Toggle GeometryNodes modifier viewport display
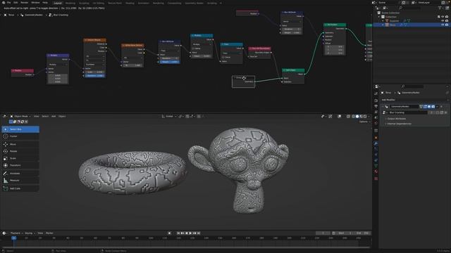This screenshot has height=253, width=451. click(x=429, y=107)
